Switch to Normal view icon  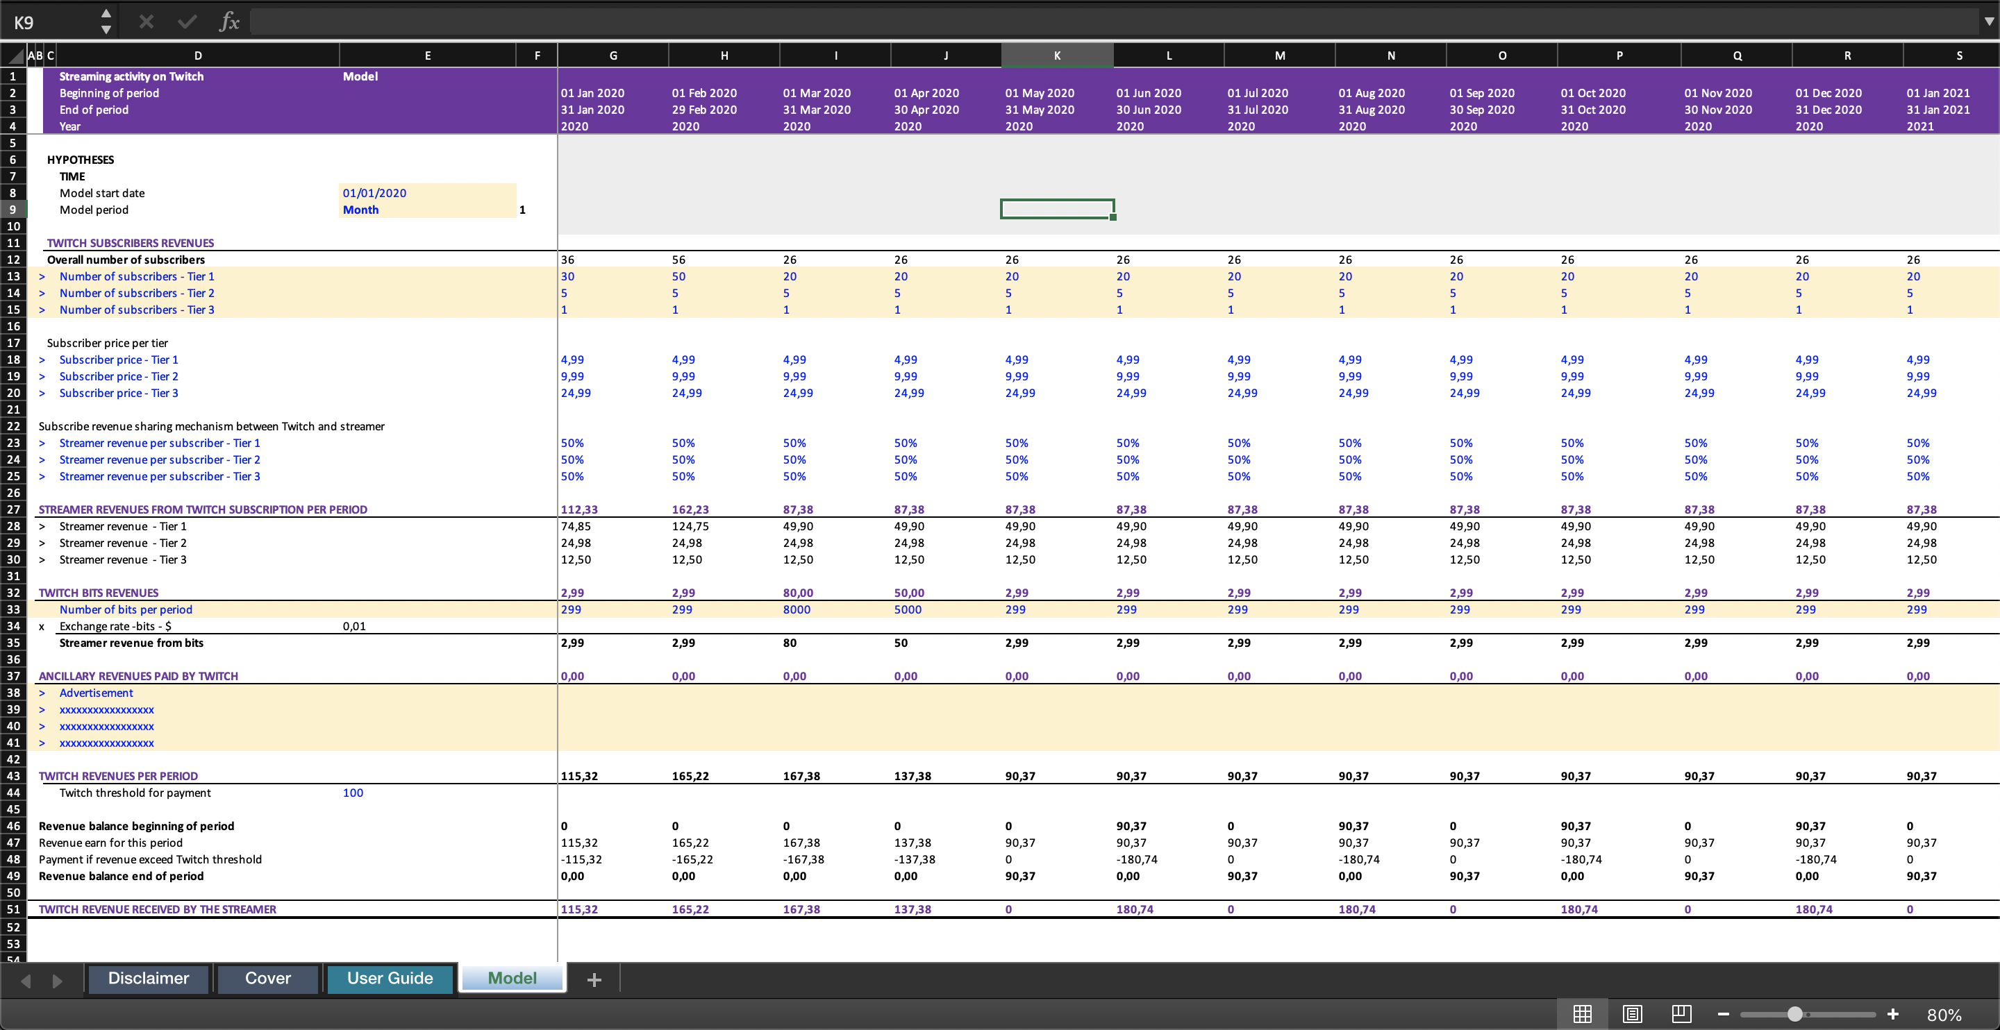pos(1583,1014)
